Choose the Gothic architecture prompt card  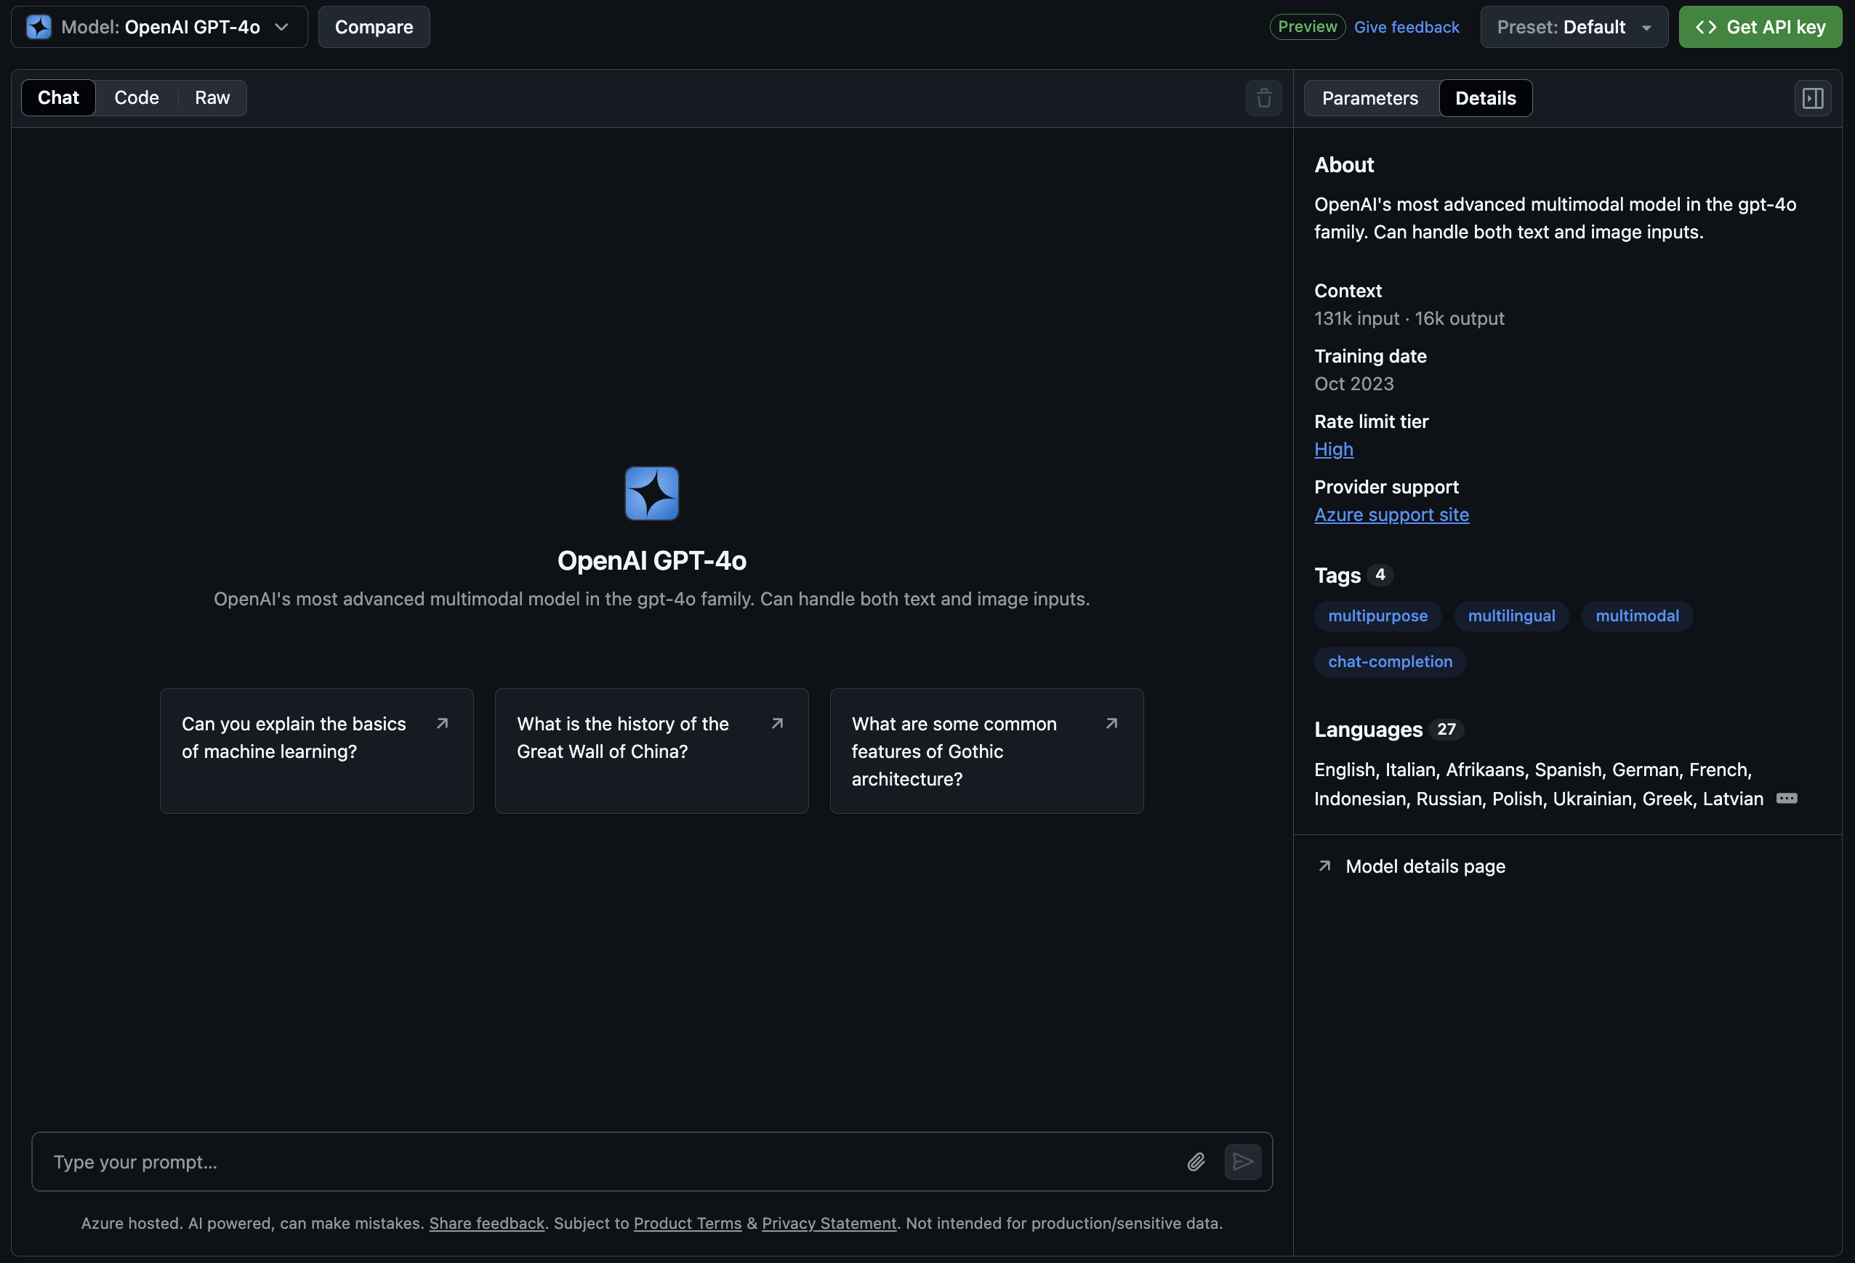pos(986,751)
